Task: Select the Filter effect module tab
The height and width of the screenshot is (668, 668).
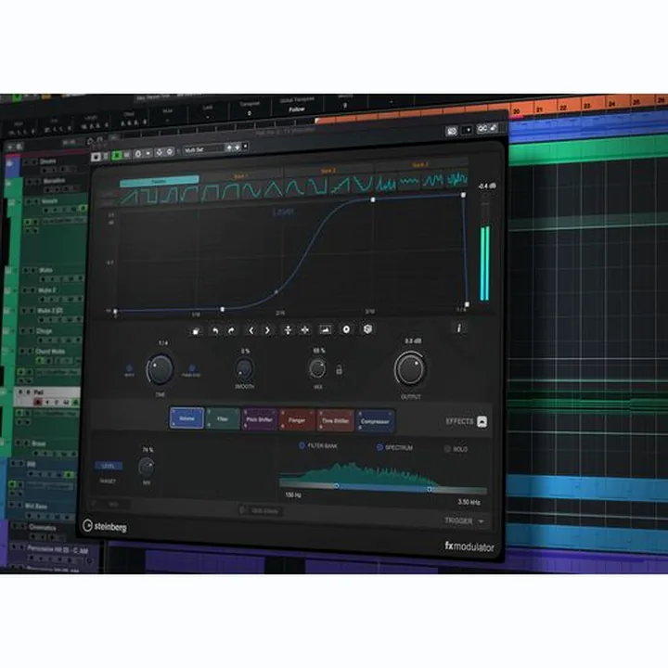Action: (223, 419)
